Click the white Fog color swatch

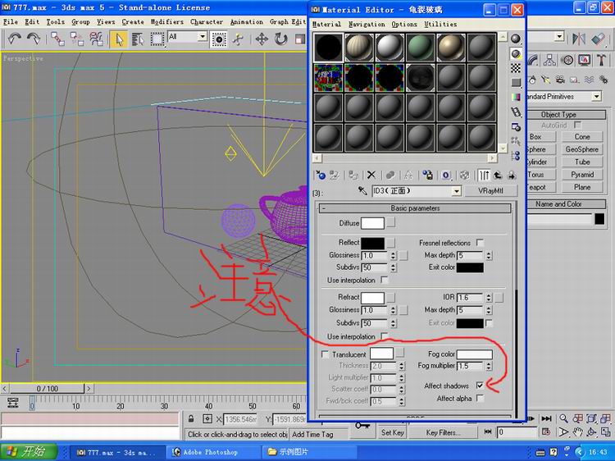point(474,354)
